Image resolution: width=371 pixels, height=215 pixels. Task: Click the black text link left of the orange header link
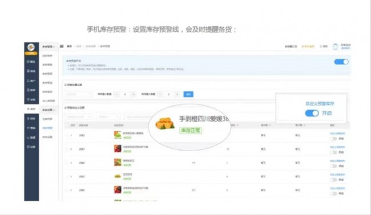click(x=291, y=46)
